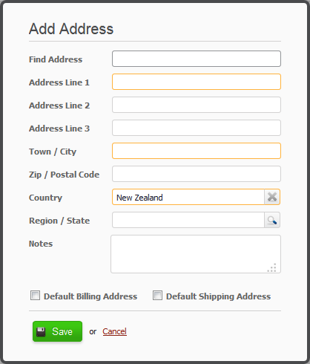The image size is (310, 364).
Task: Open Region / State lookup magnifier icon
Action: point(272,220)
